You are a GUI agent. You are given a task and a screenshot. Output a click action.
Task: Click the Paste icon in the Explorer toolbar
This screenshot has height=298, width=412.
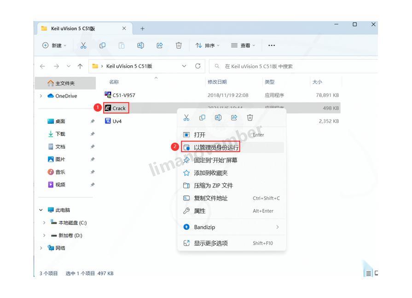(x=122, y=46)
